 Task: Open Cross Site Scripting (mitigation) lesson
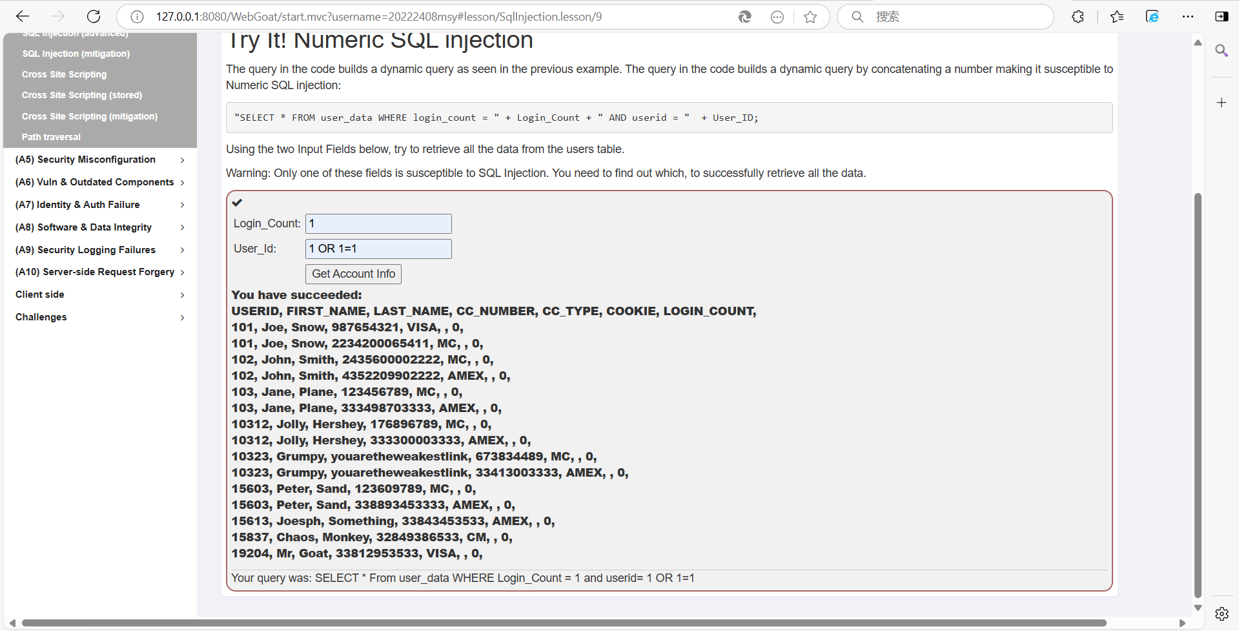pyautogui.click(x=90, y=116)
